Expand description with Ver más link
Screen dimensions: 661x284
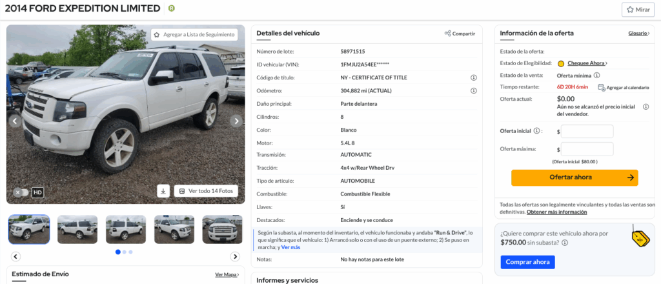click(x=290, y=247)
